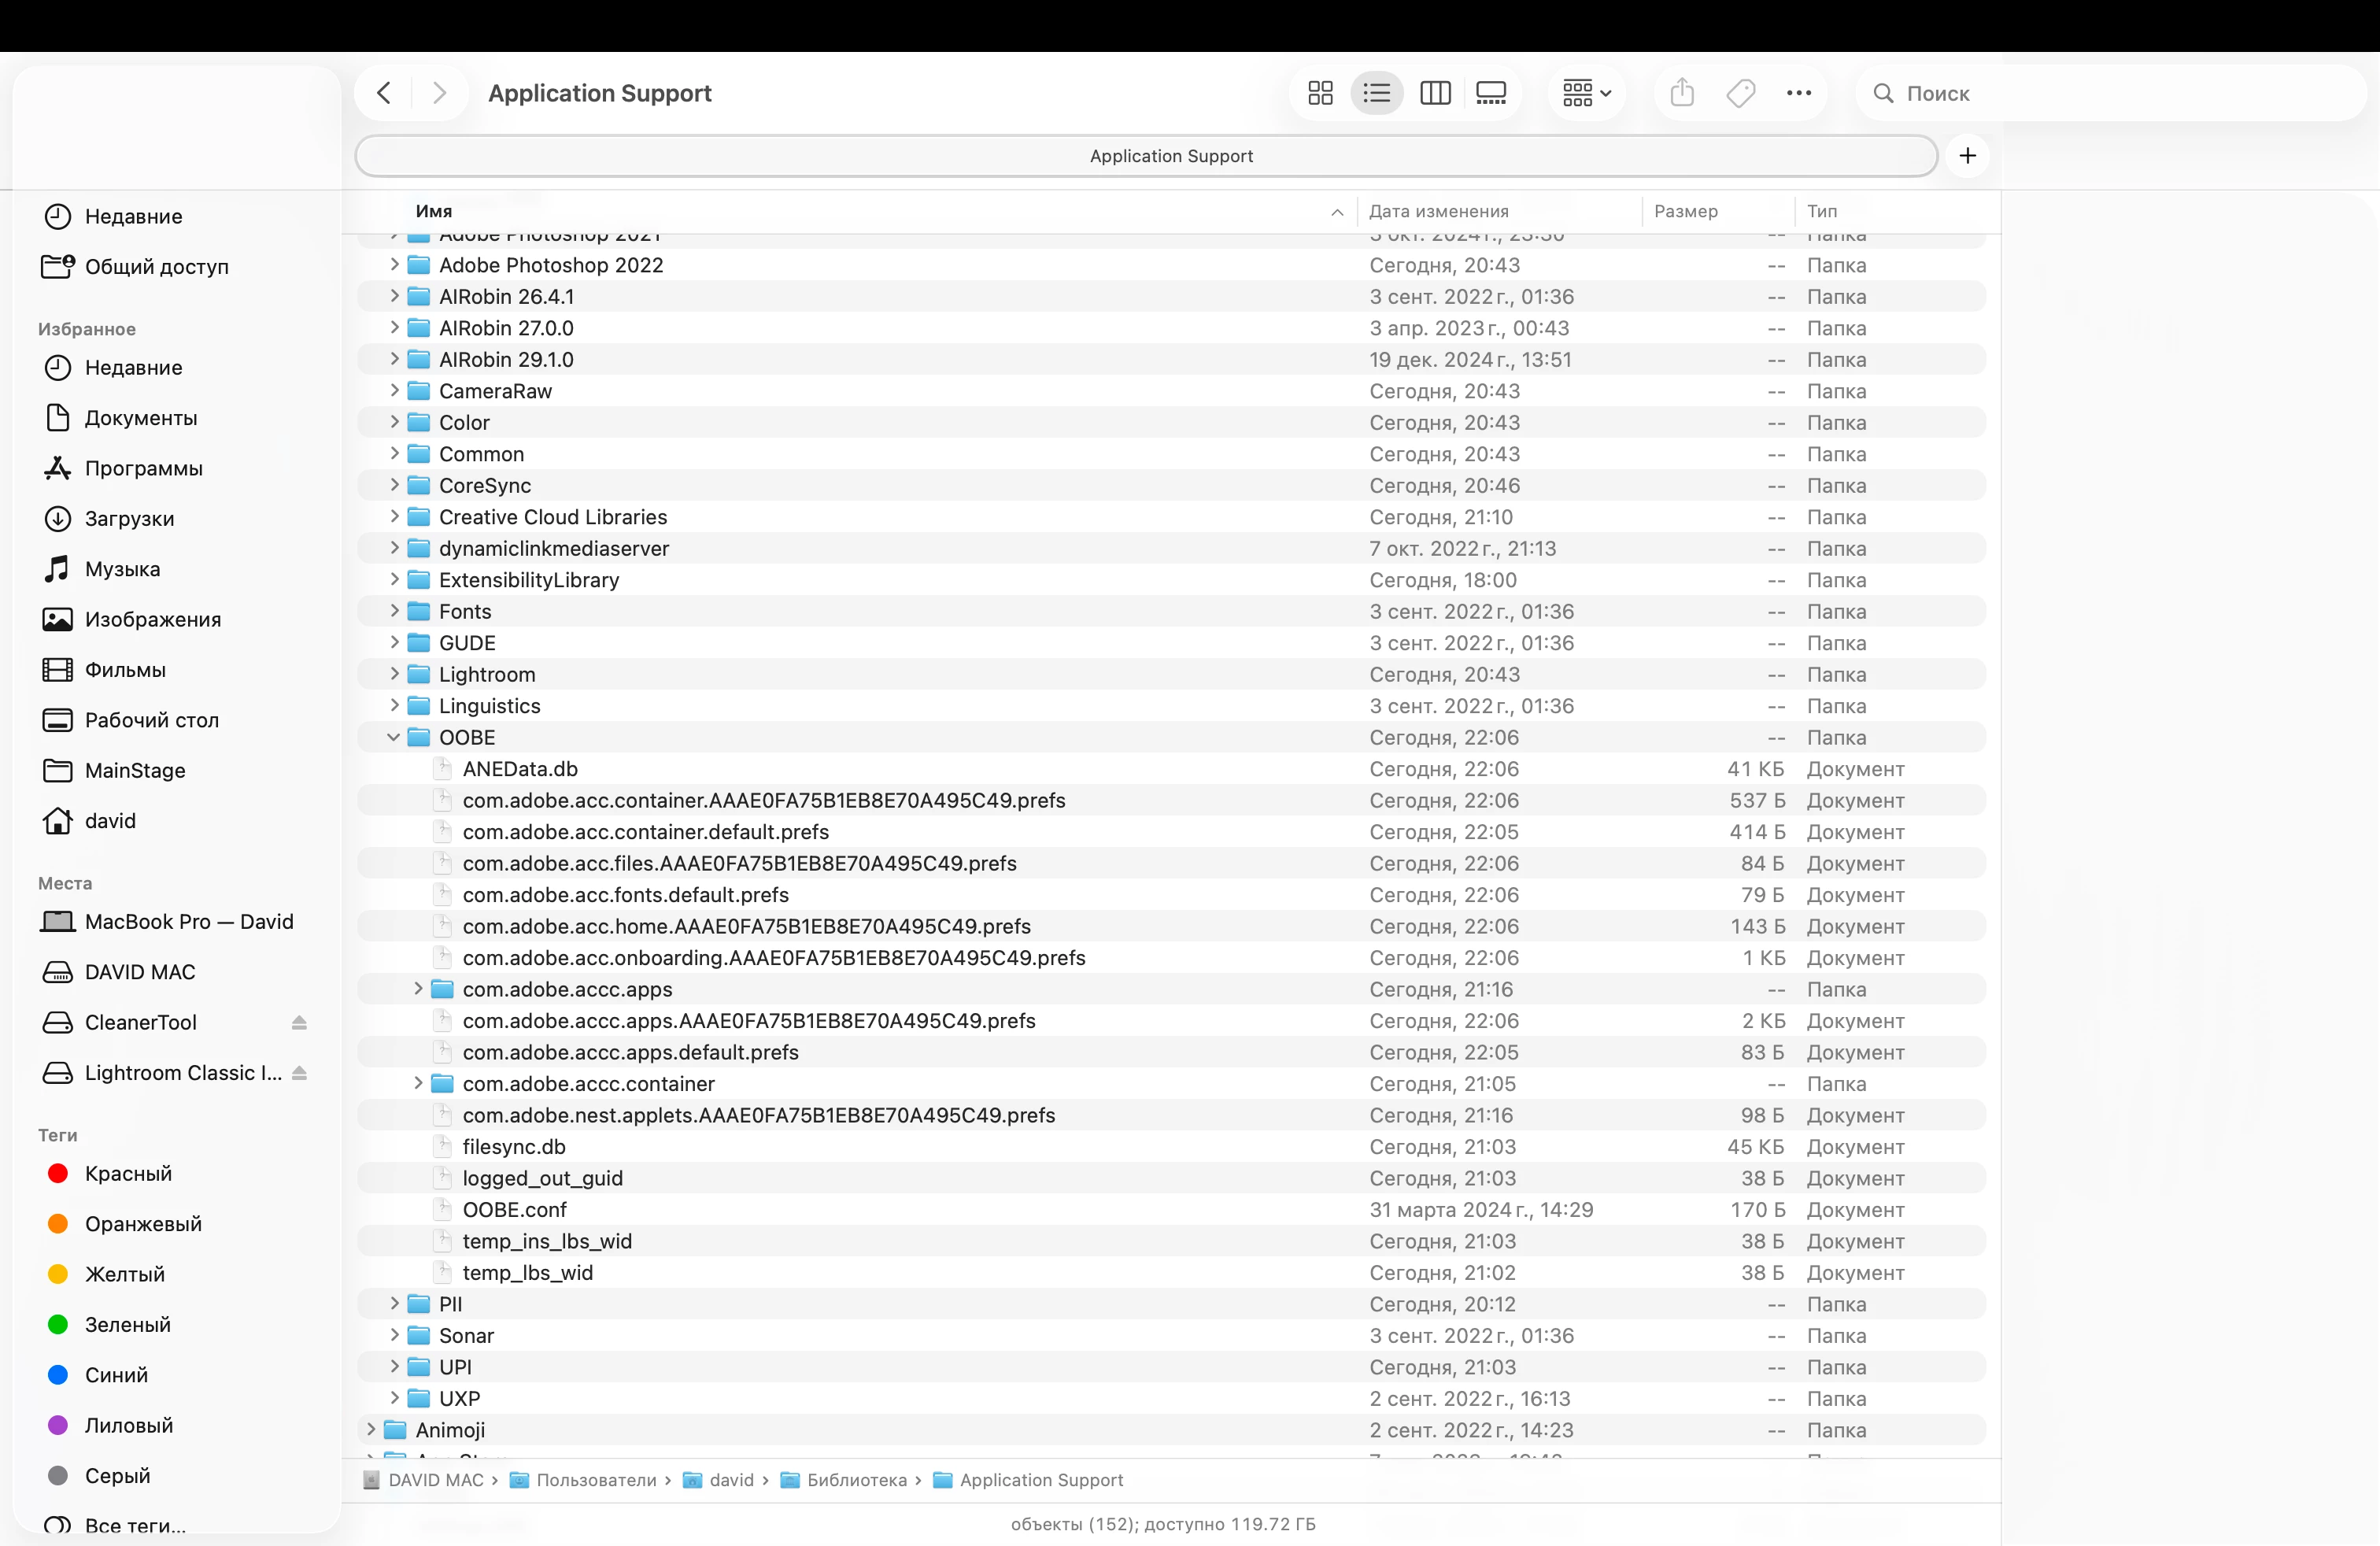The image size is (2380, 1546).
Task: Click the Share toolbar icon
Action: pyautogui.click(x=1682, y=93)
